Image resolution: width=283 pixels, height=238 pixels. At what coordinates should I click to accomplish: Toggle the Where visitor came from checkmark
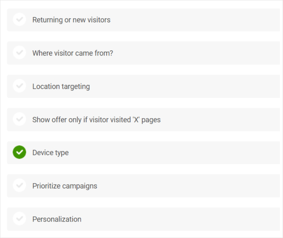(x=19, y=52)
